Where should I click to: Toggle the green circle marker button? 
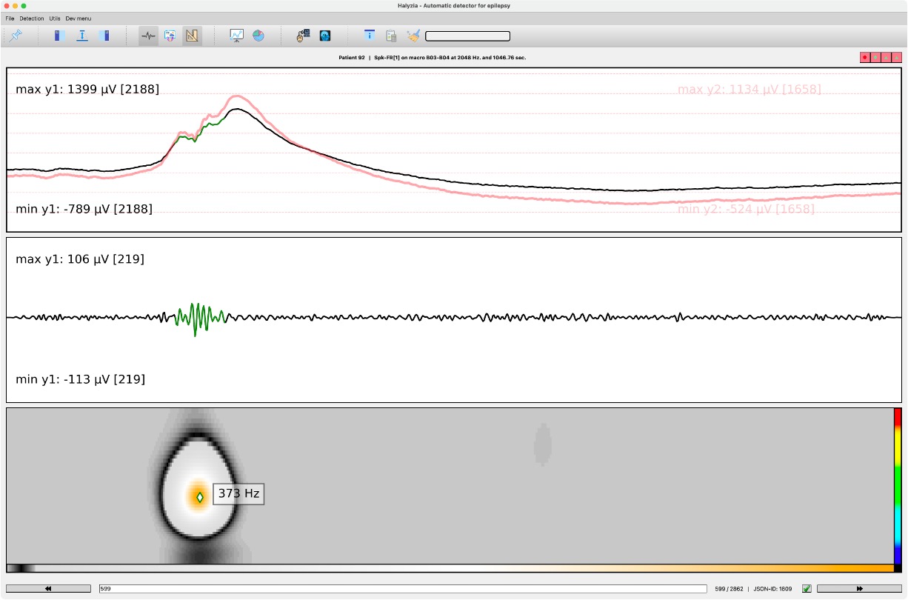tap(875, 57)
